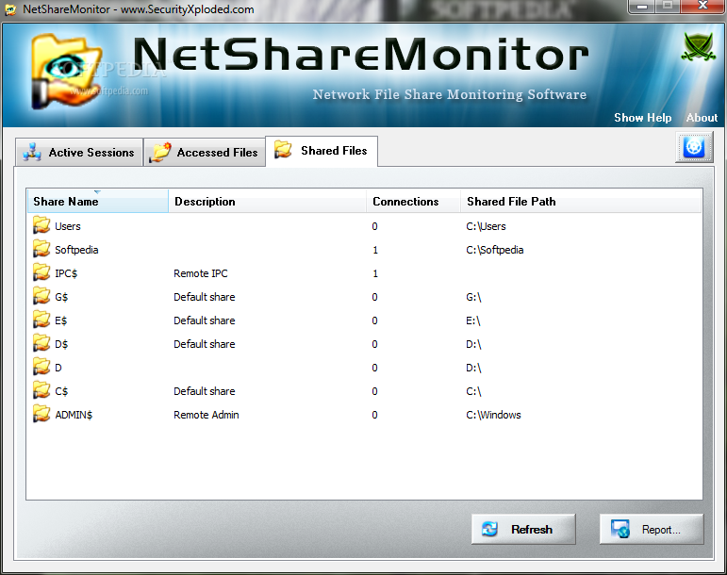The image size is (727, 575).
Task: Minimize the NetShareMonitor window
Action: [x=642, y=6]
